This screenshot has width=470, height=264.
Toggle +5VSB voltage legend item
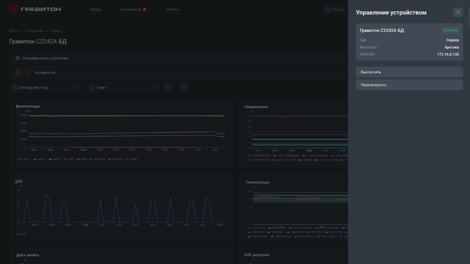(x=332, y=160)
